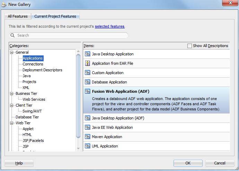This screenshot has height=171, width=239.
Task: Choose Database Application item text
Action: click(x=109, y=82)
